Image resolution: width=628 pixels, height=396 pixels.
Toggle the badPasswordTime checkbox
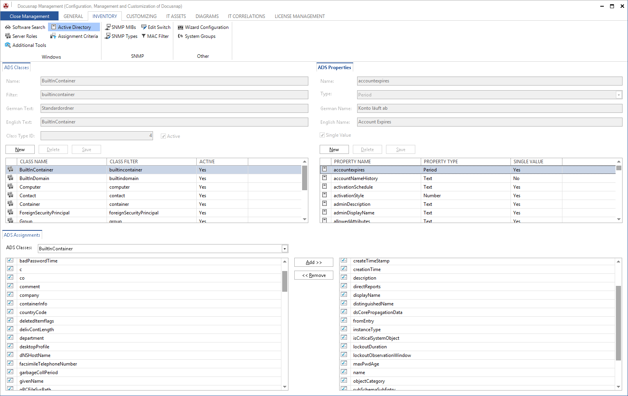pyautogui.click(x=10, y=260)
